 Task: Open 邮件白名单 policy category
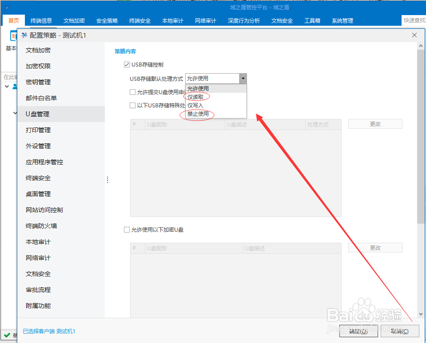click(61, 98)
